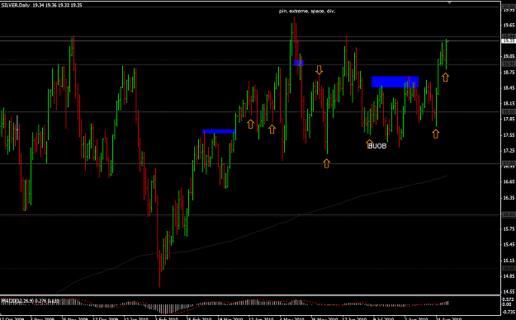Click the 14.85 price axis label
The image size is (516, 320).
(509, 276)
